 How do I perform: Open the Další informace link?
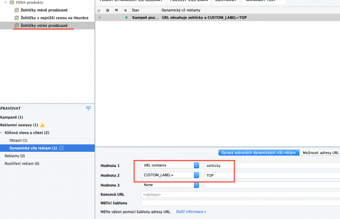pyautogui.click(x=191, y=211)
